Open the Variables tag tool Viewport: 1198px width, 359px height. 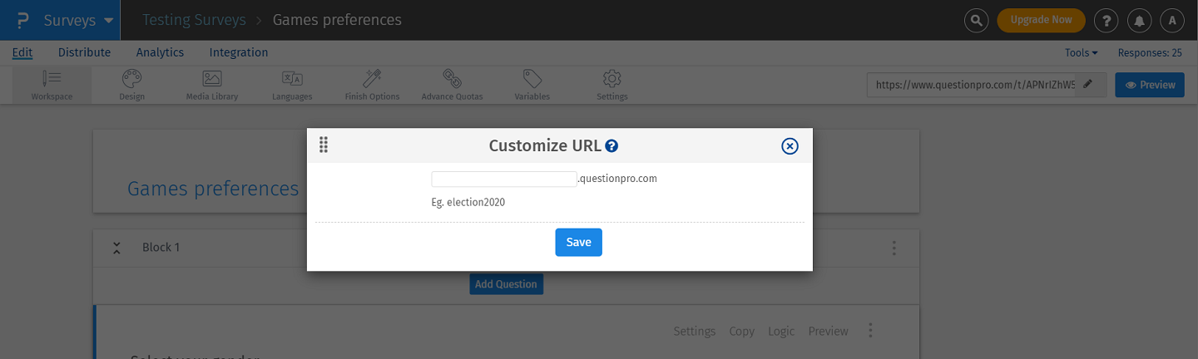coord(532,85)
